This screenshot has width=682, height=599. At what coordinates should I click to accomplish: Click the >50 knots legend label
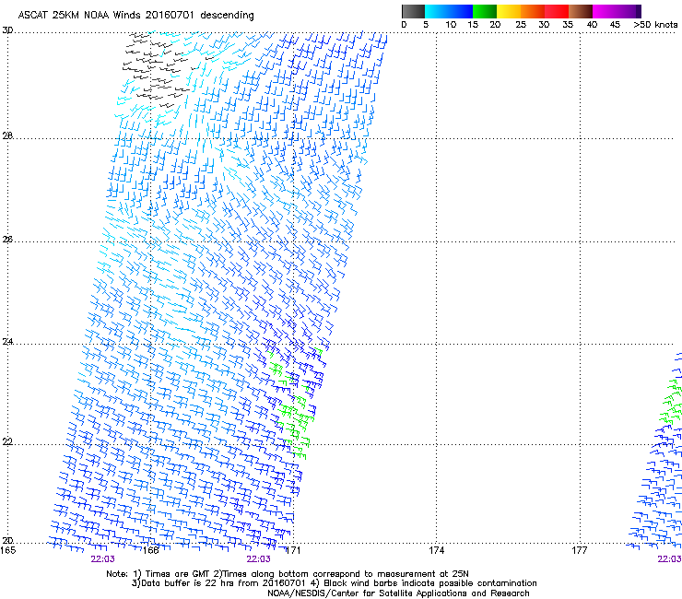(x=655, y=25)
